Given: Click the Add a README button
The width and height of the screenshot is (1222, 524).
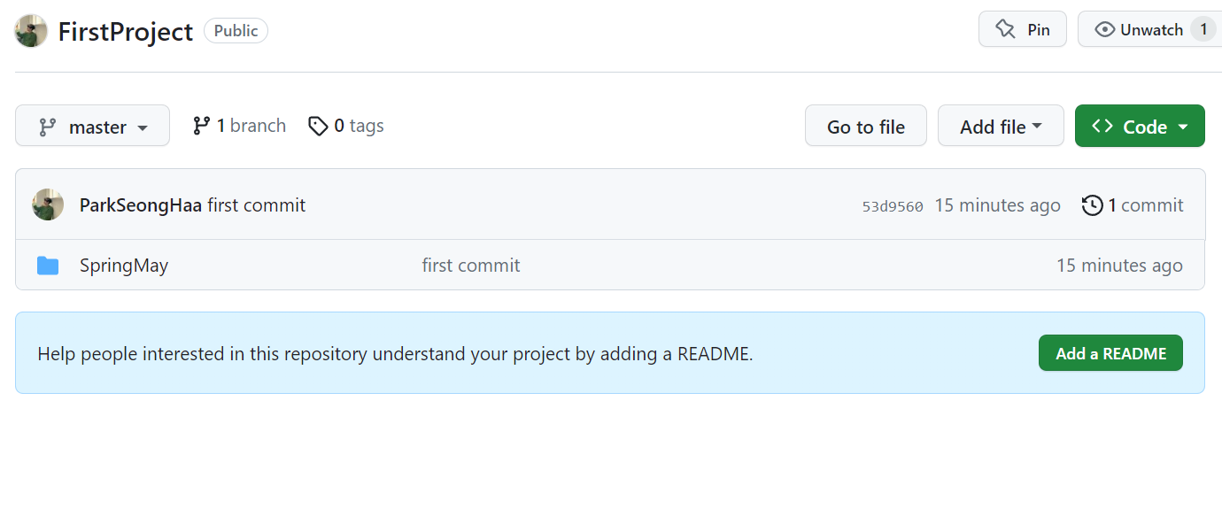Looking at the screenshot, I should pos(1110,353).
